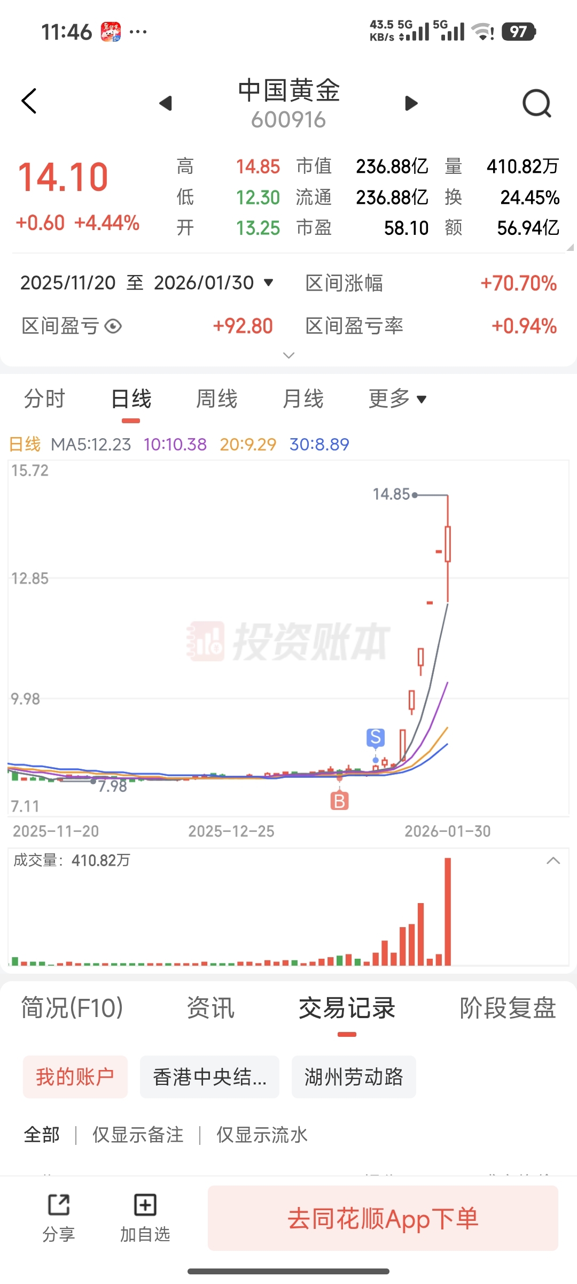
Task: Open the 简况(F10) tab
Action: (72, 1008)
